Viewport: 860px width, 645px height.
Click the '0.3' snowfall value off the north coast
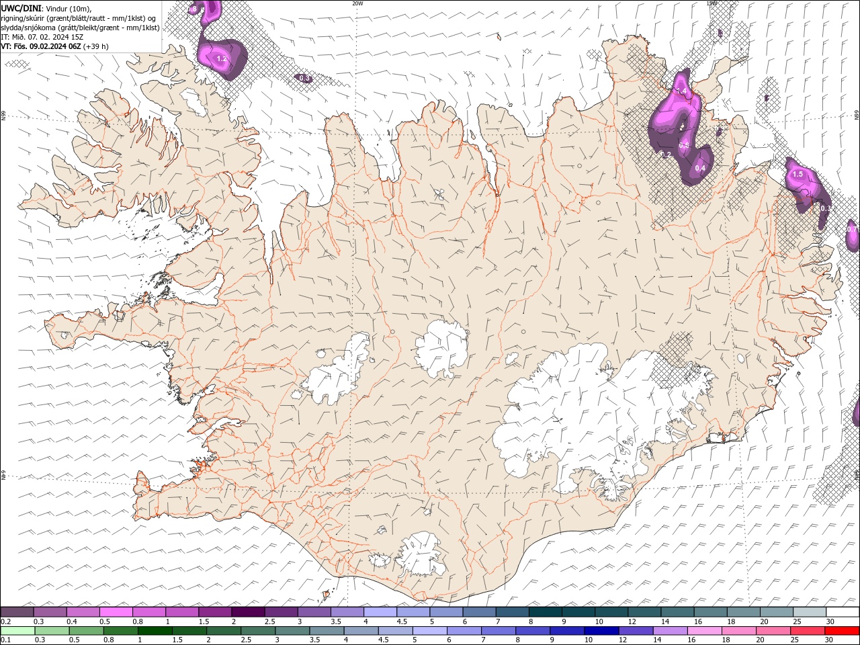click(x=305, y=78)
